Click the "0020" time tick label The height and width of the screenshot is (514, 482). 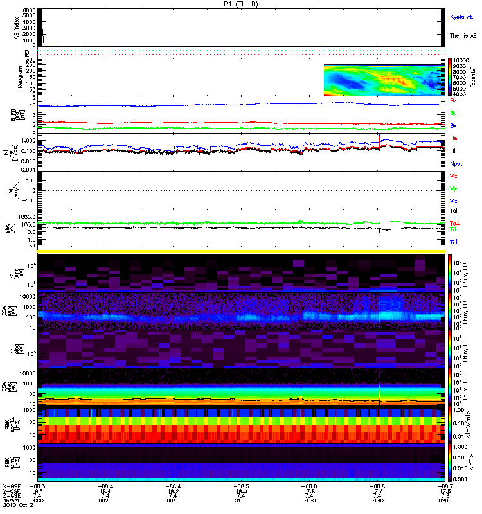click(x=105, y=501)
